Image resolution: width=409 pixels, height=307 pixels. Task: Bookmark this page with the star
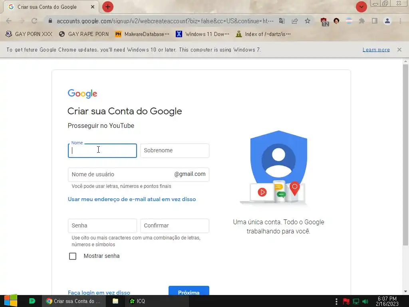[308, 21]
